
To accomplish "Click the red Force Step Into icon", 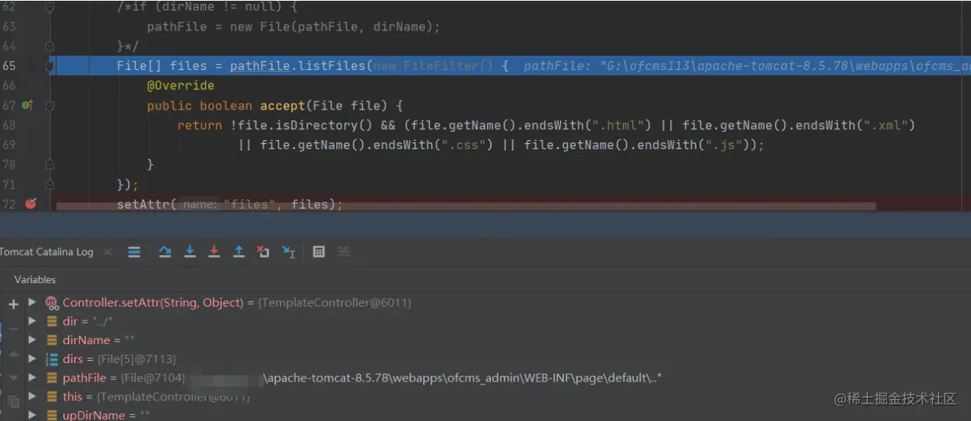I will [214, 252].
